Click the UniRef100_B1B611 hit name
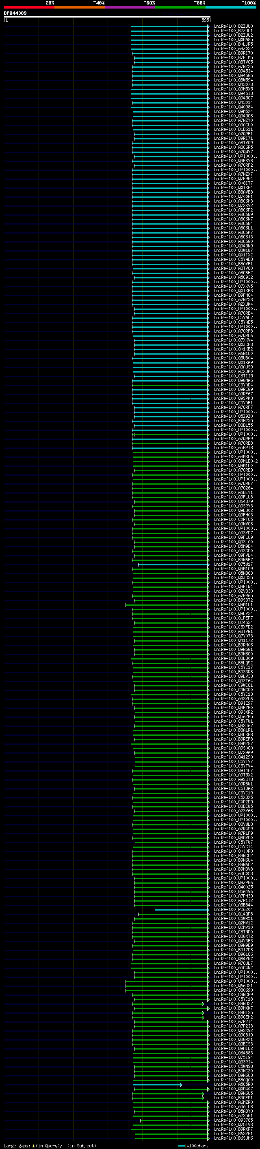The image size is (260, 1149). 233,129
